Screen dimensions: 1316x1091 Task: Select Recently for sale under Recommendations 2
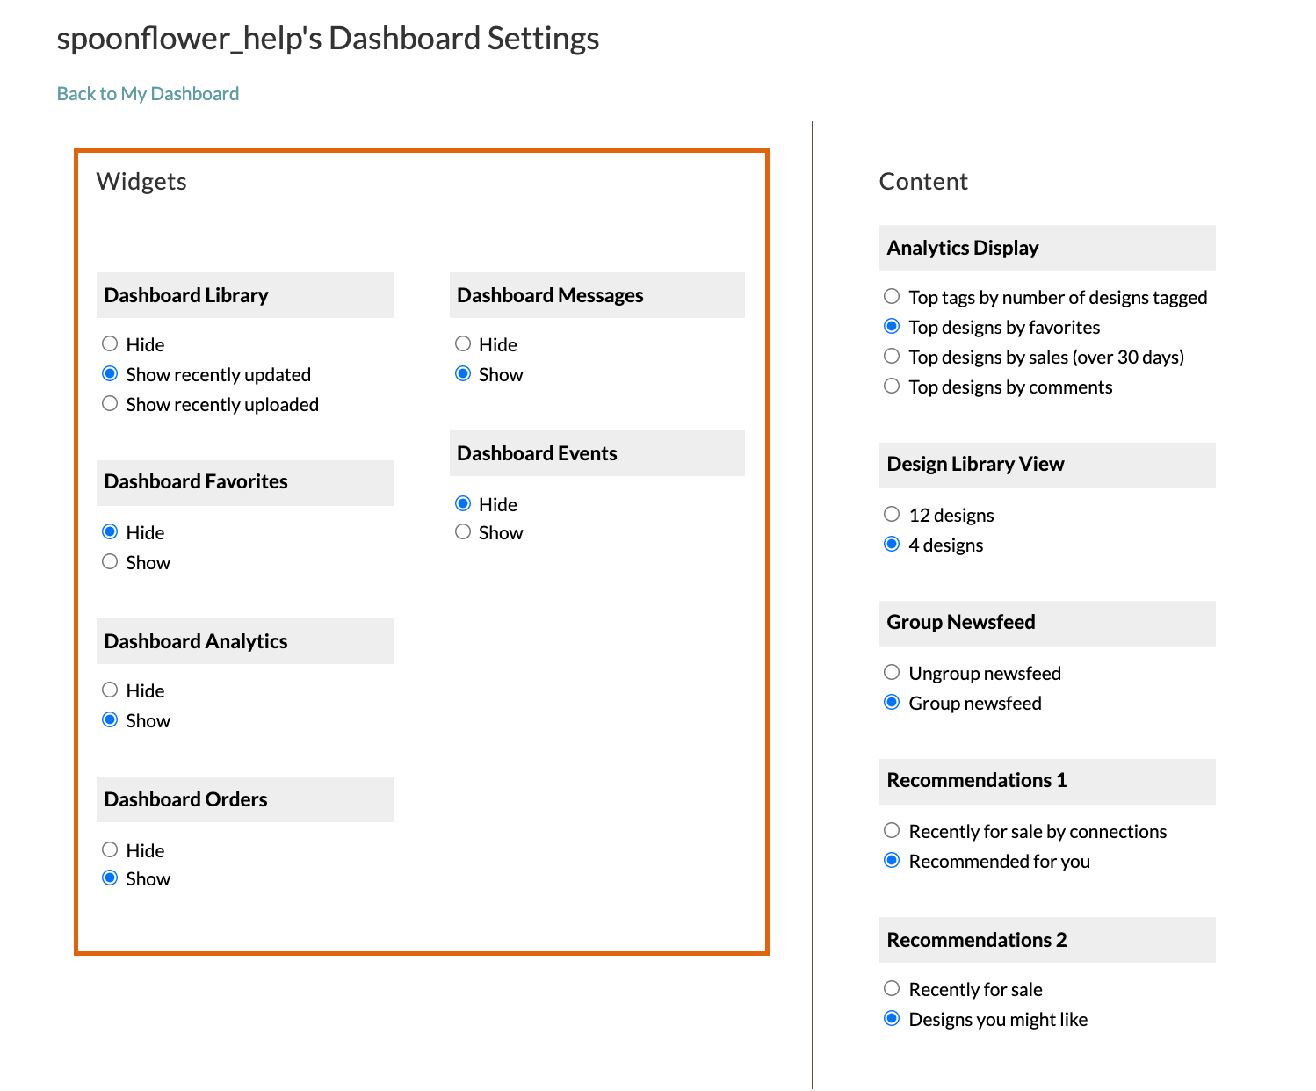coord(892,988)
